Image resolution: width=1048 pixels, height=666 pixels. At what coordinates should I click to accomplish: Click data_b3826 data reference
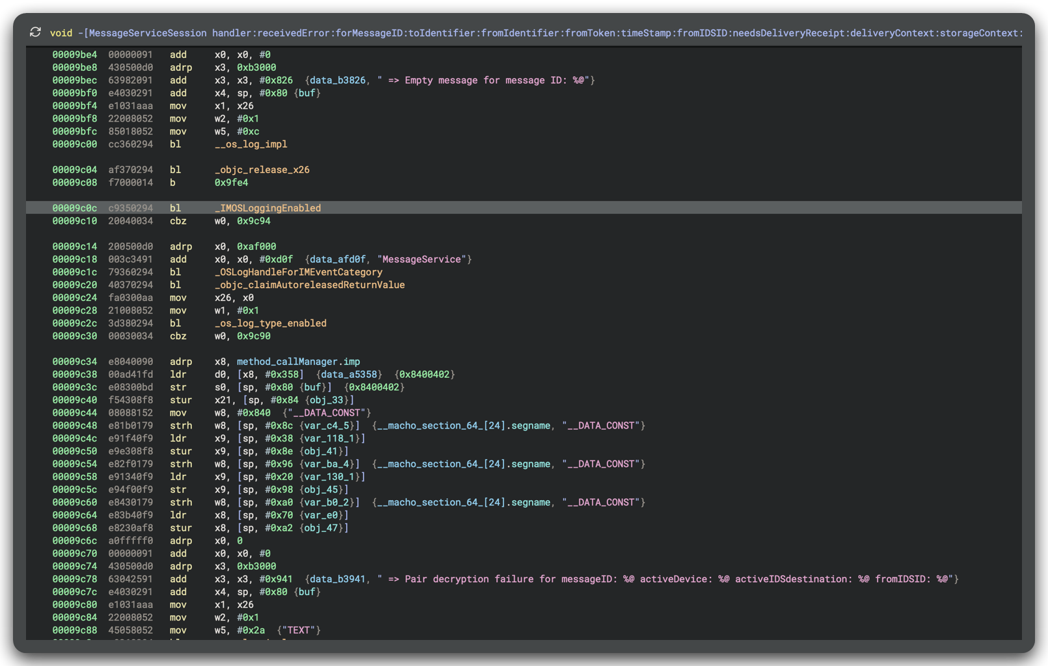point(338,81)
